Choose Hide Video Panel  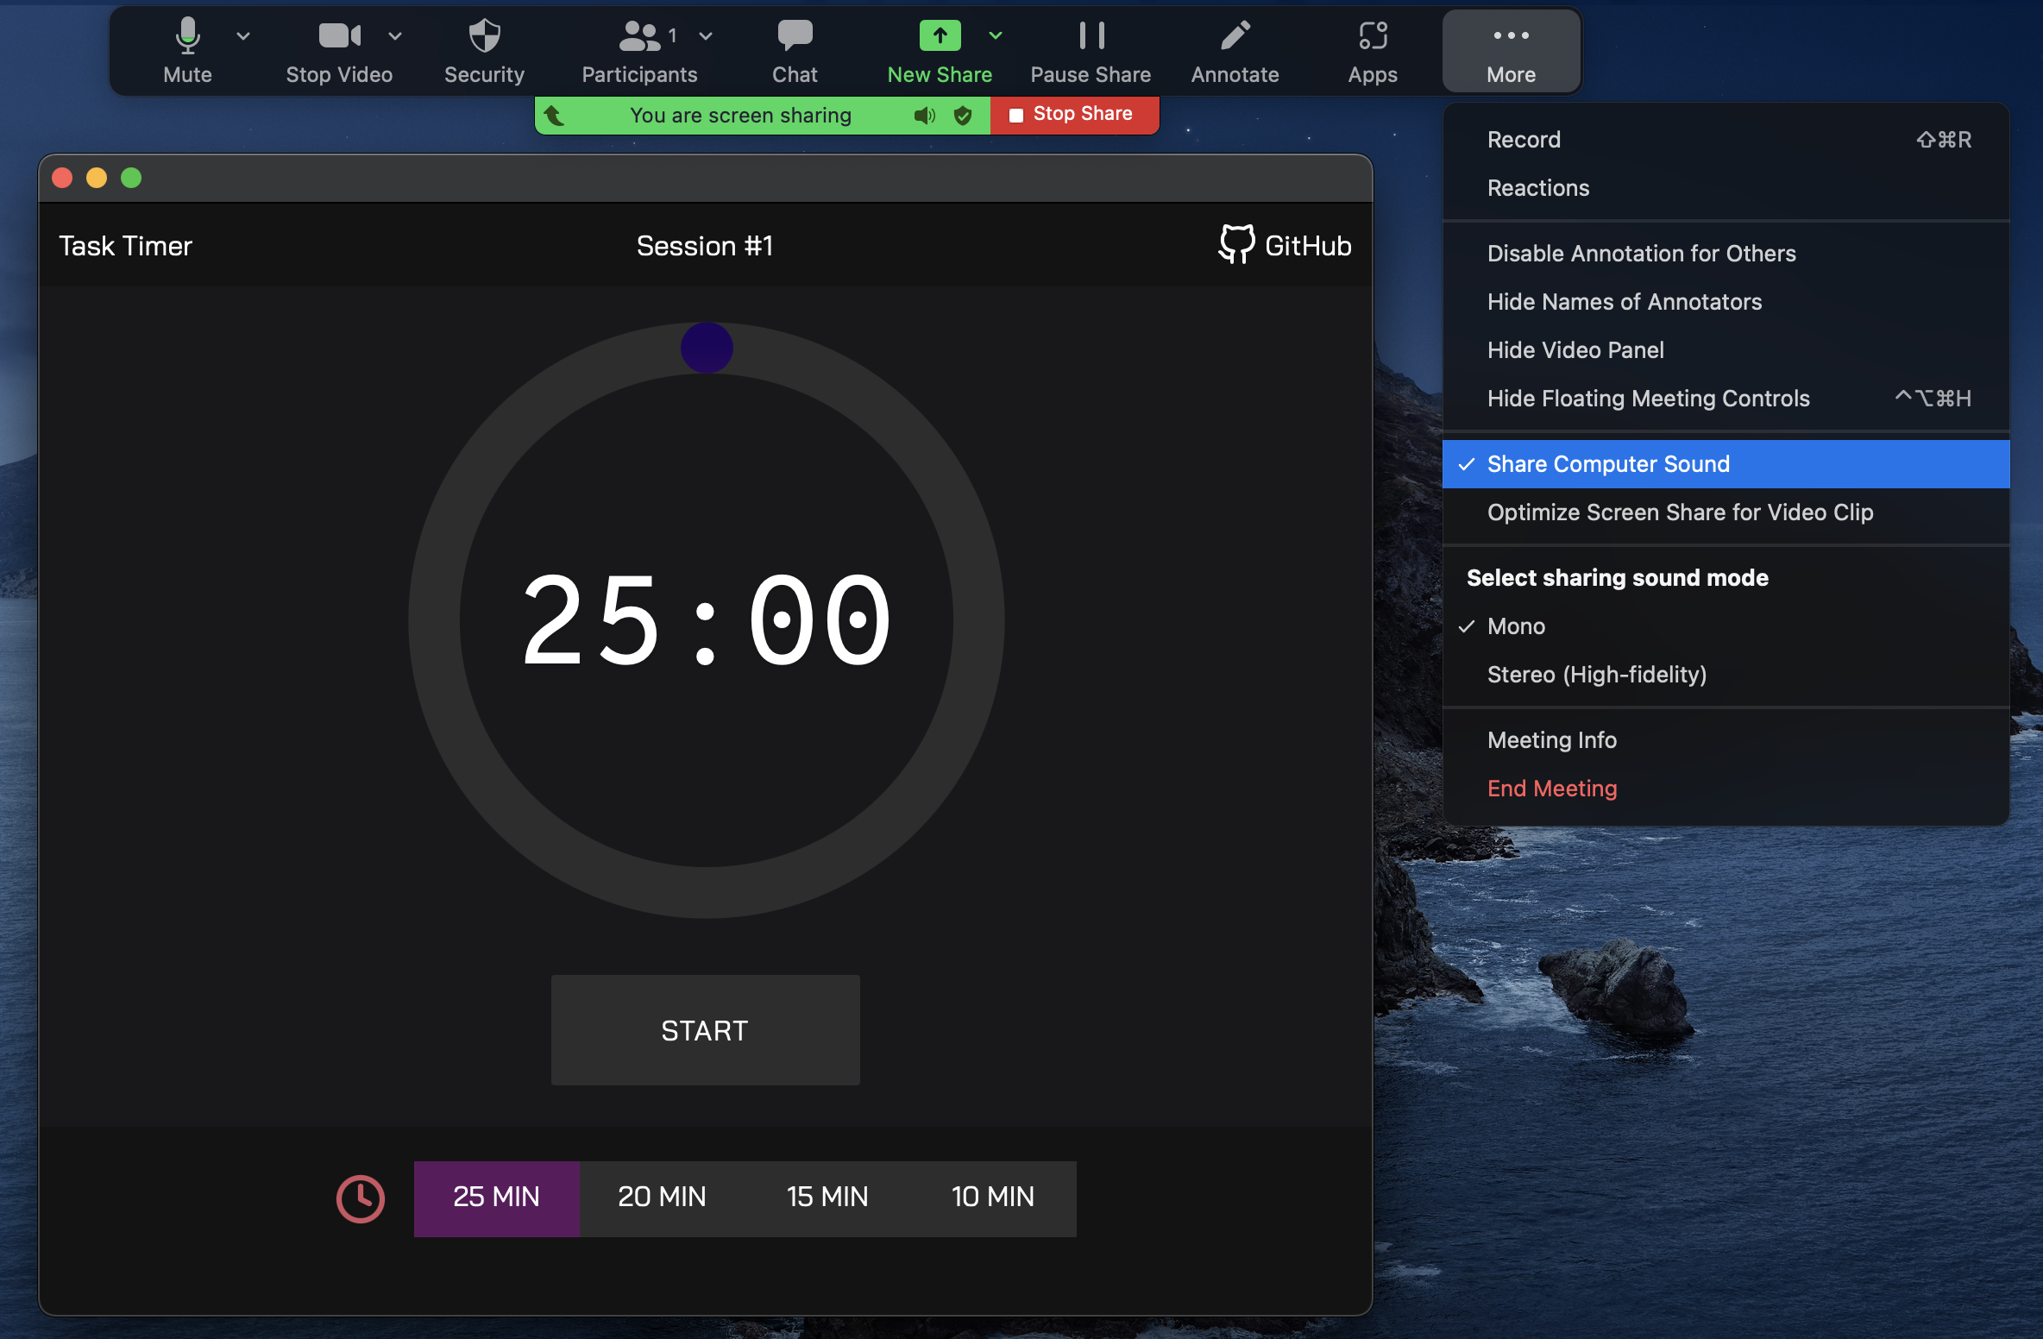click(1726, 349)
